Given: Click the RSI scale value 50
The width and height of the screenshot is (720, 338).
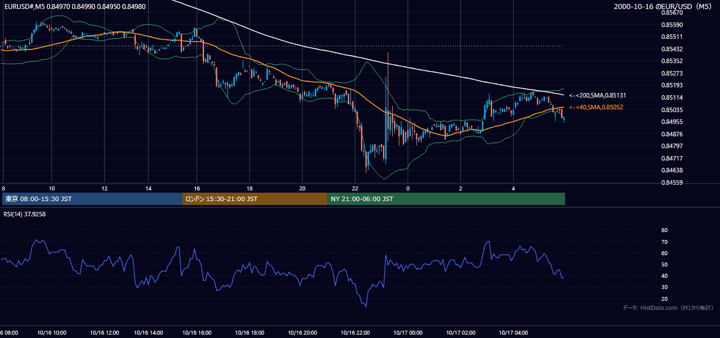Looking at the screenshot, I should 664,265.
